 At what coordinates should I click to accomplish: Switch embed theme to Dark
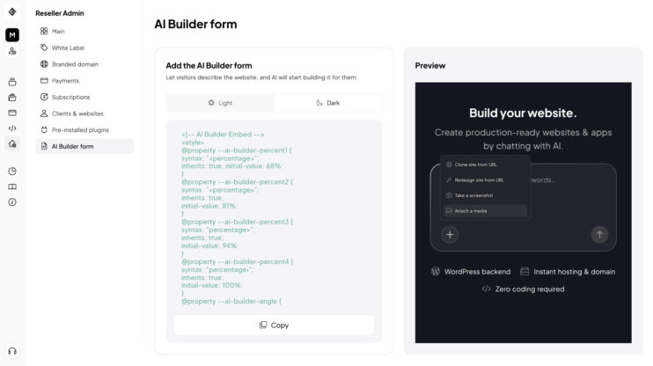click(327, 103)
